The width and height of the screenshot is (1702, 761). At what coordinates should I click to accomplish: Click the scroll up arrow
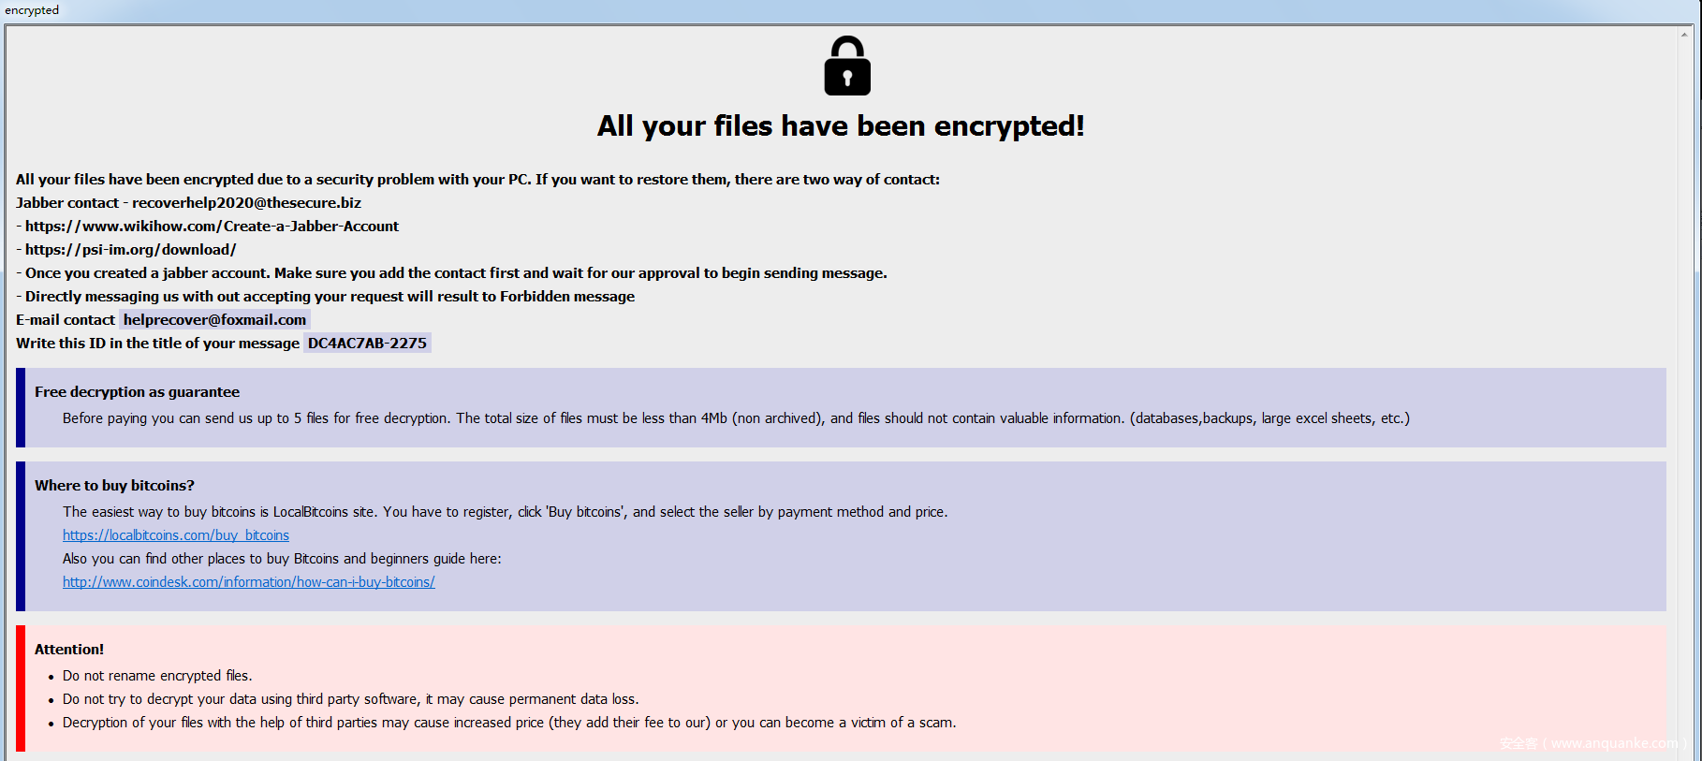1684,35
